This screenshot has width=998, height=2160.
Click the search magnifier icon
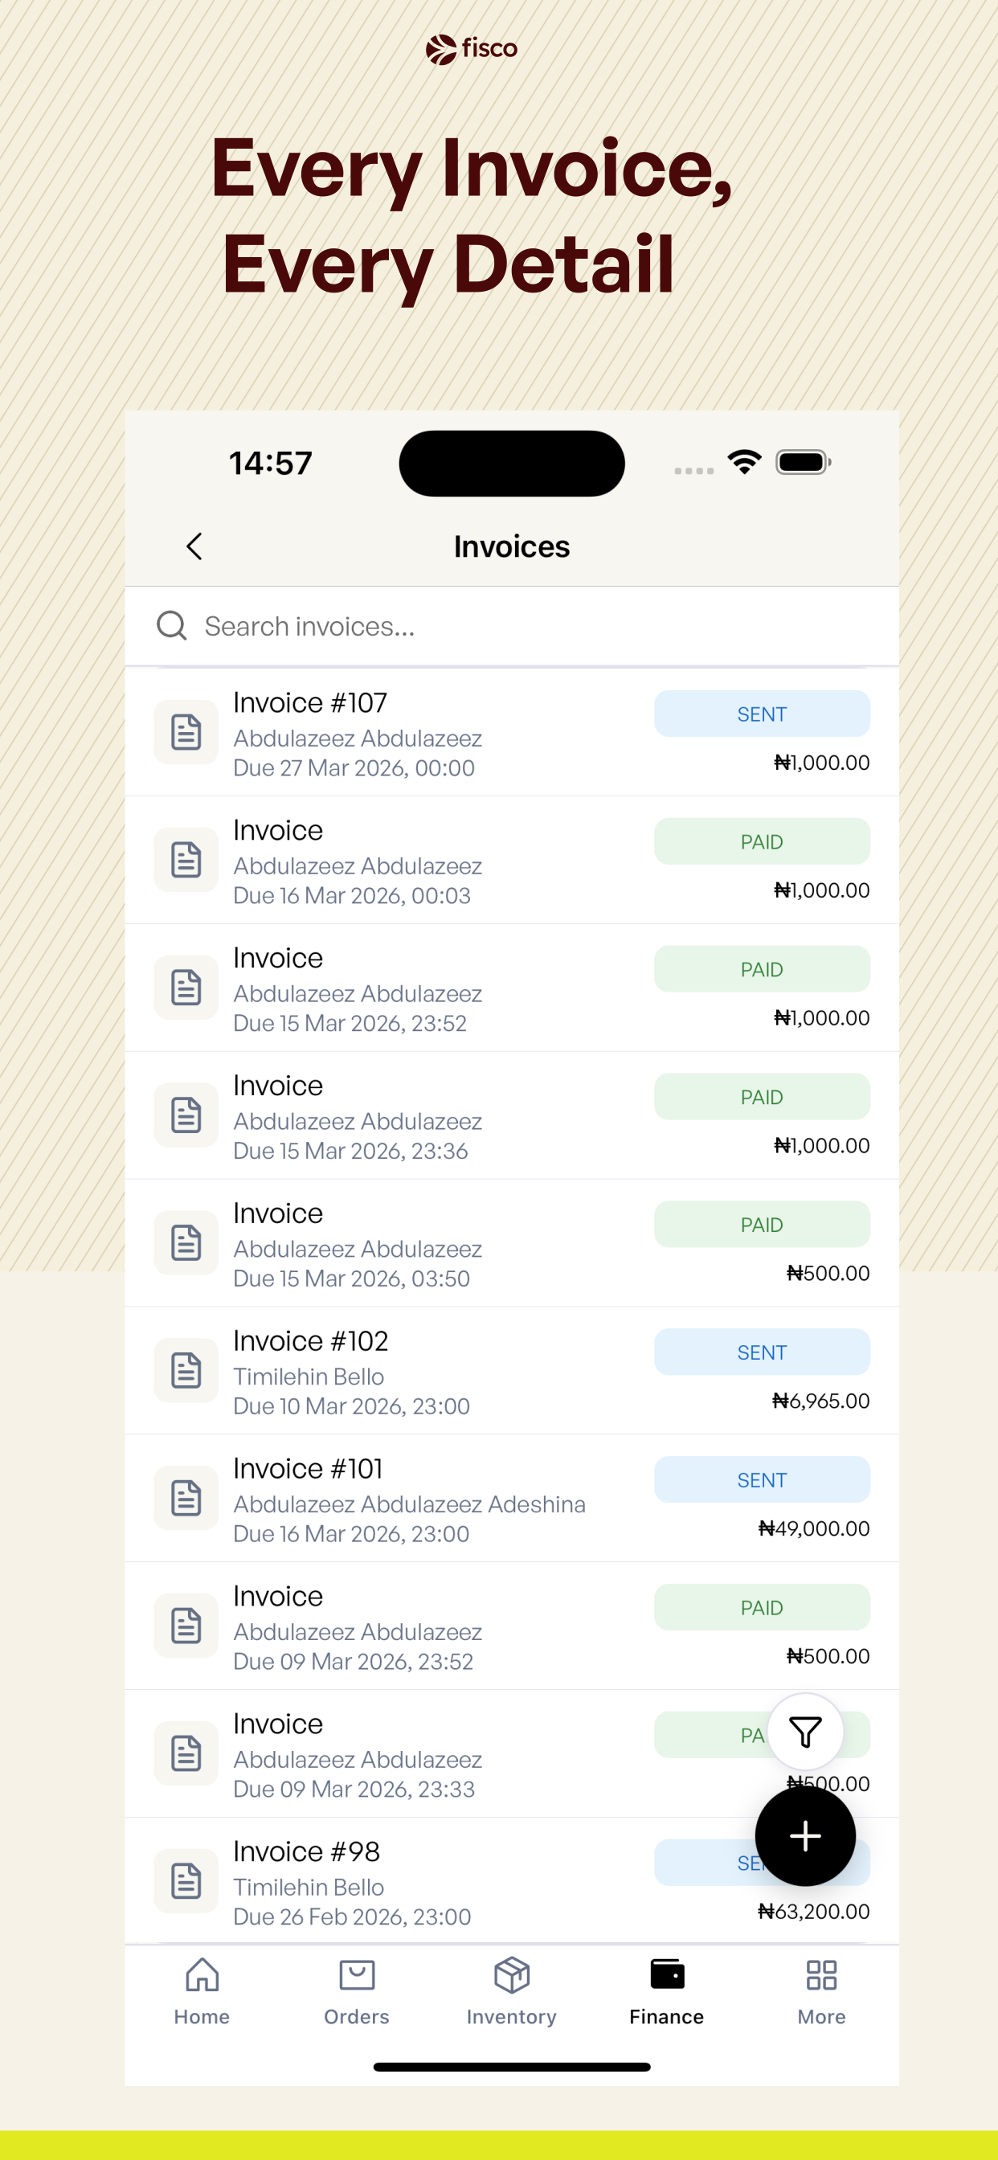(172, 625)
